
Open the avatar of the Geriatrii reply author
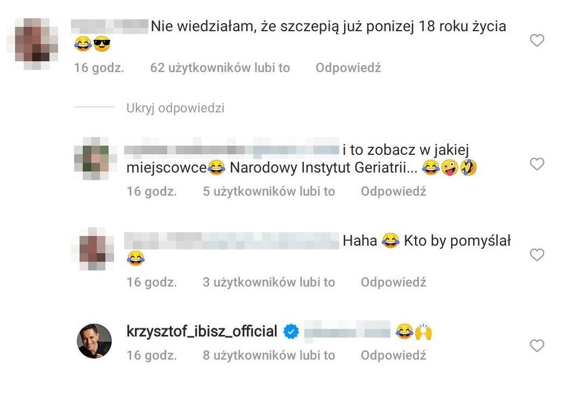(95, 158)
